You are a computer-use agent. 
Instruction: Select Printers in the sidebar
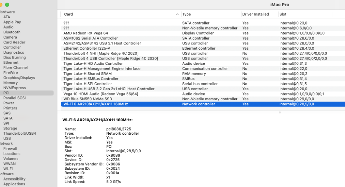[x=10, y=108]
